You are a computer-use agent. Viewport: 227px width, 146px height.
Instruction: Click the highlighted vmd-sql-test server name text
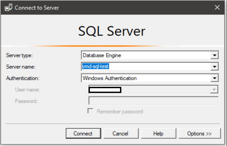[x=95, y=67]
